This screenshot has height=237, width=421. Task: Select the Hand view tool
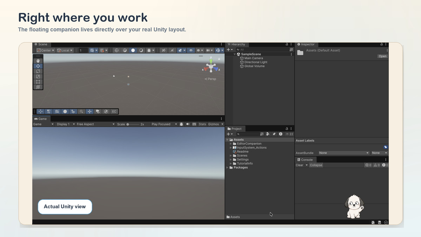pos(38,61)
